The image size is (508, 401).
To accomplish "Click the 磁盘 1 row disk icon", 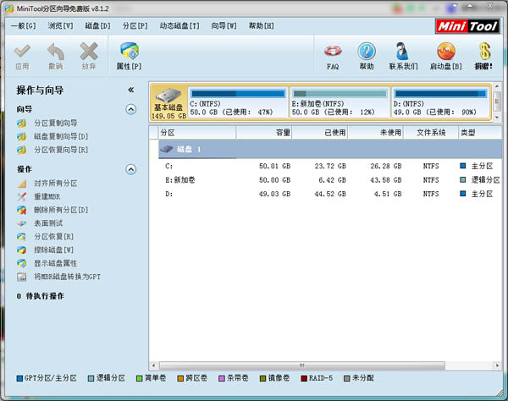I will (167, 149).
